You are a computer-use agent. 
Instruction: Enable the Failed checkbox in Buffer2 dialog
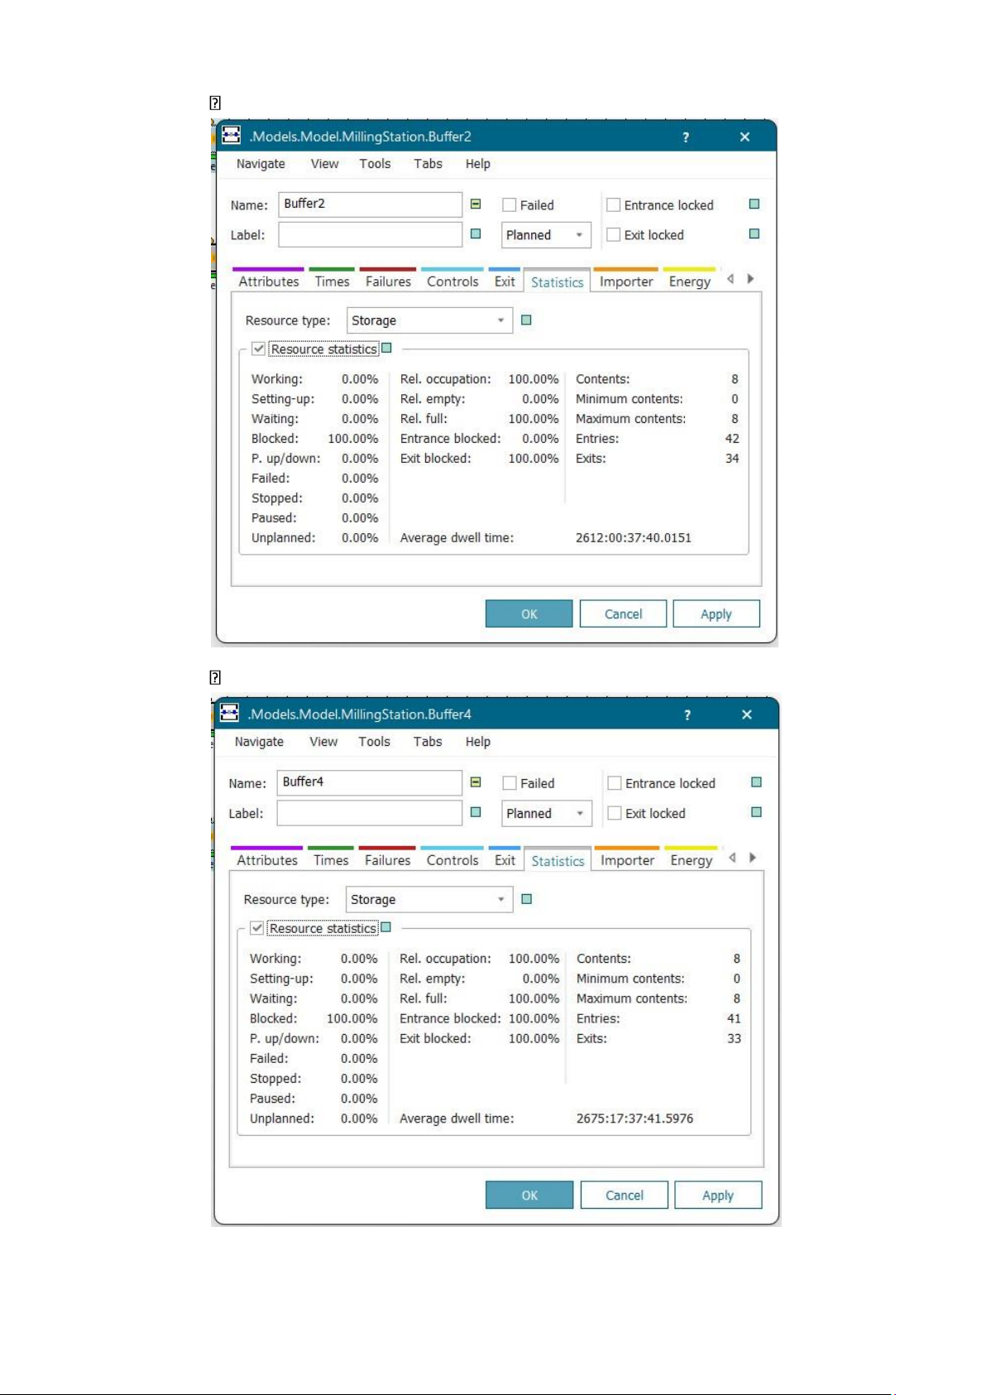(x=510, y=205)
